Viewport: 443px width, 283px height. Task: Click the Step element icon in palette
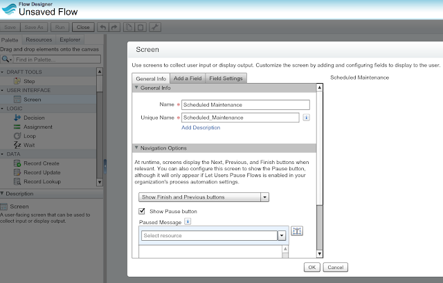(x=17, y=81)
